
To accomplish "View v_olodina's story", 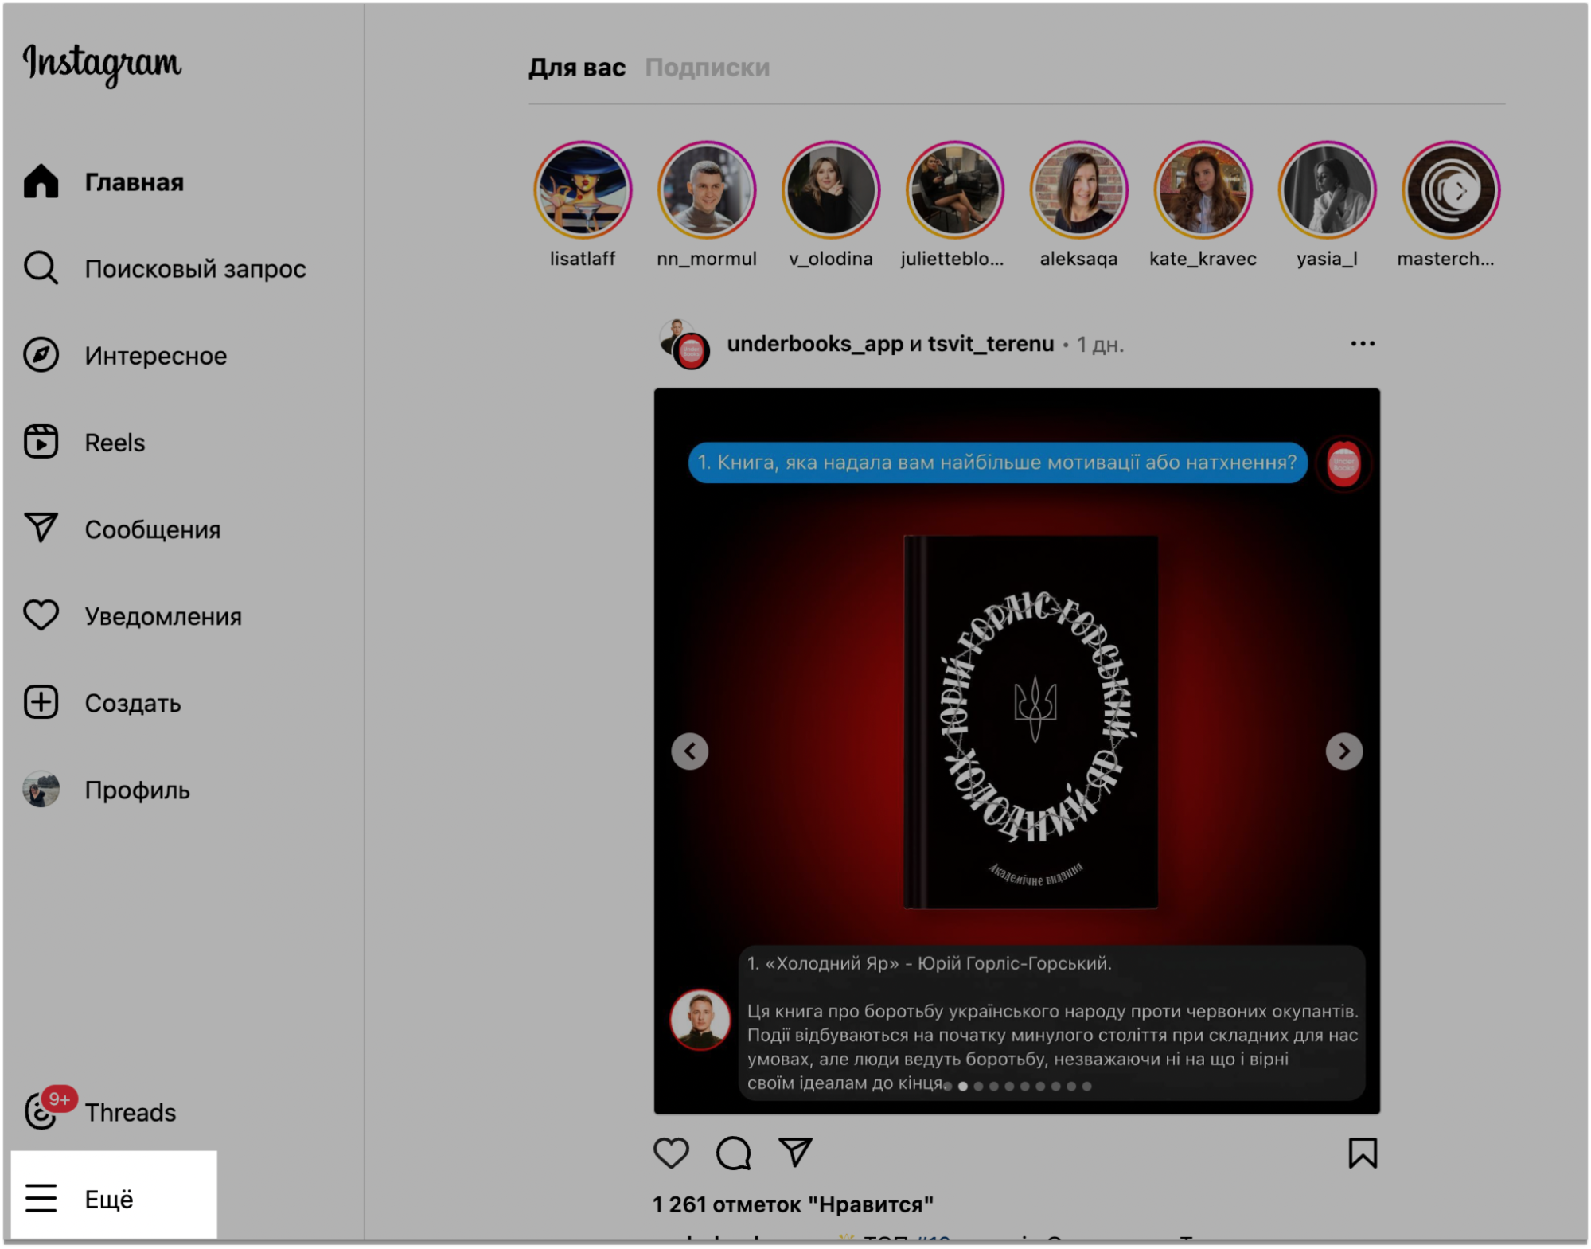I will tap(831, 189).
